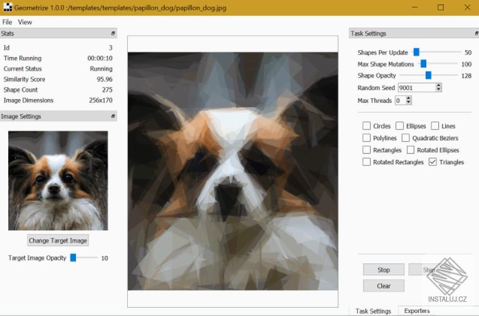Click the Change Target Image button

(x=58, y=241)
